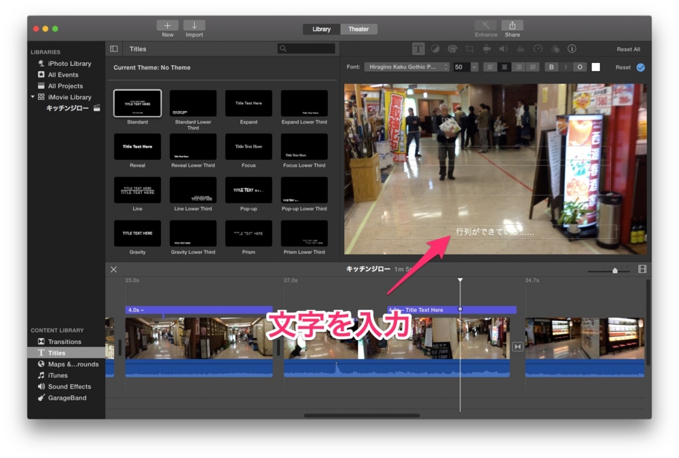Image resolution: width=679 pixels, height=458 pixels.
Task: Select the Standard title thumbnail
Action: [137, 103]
